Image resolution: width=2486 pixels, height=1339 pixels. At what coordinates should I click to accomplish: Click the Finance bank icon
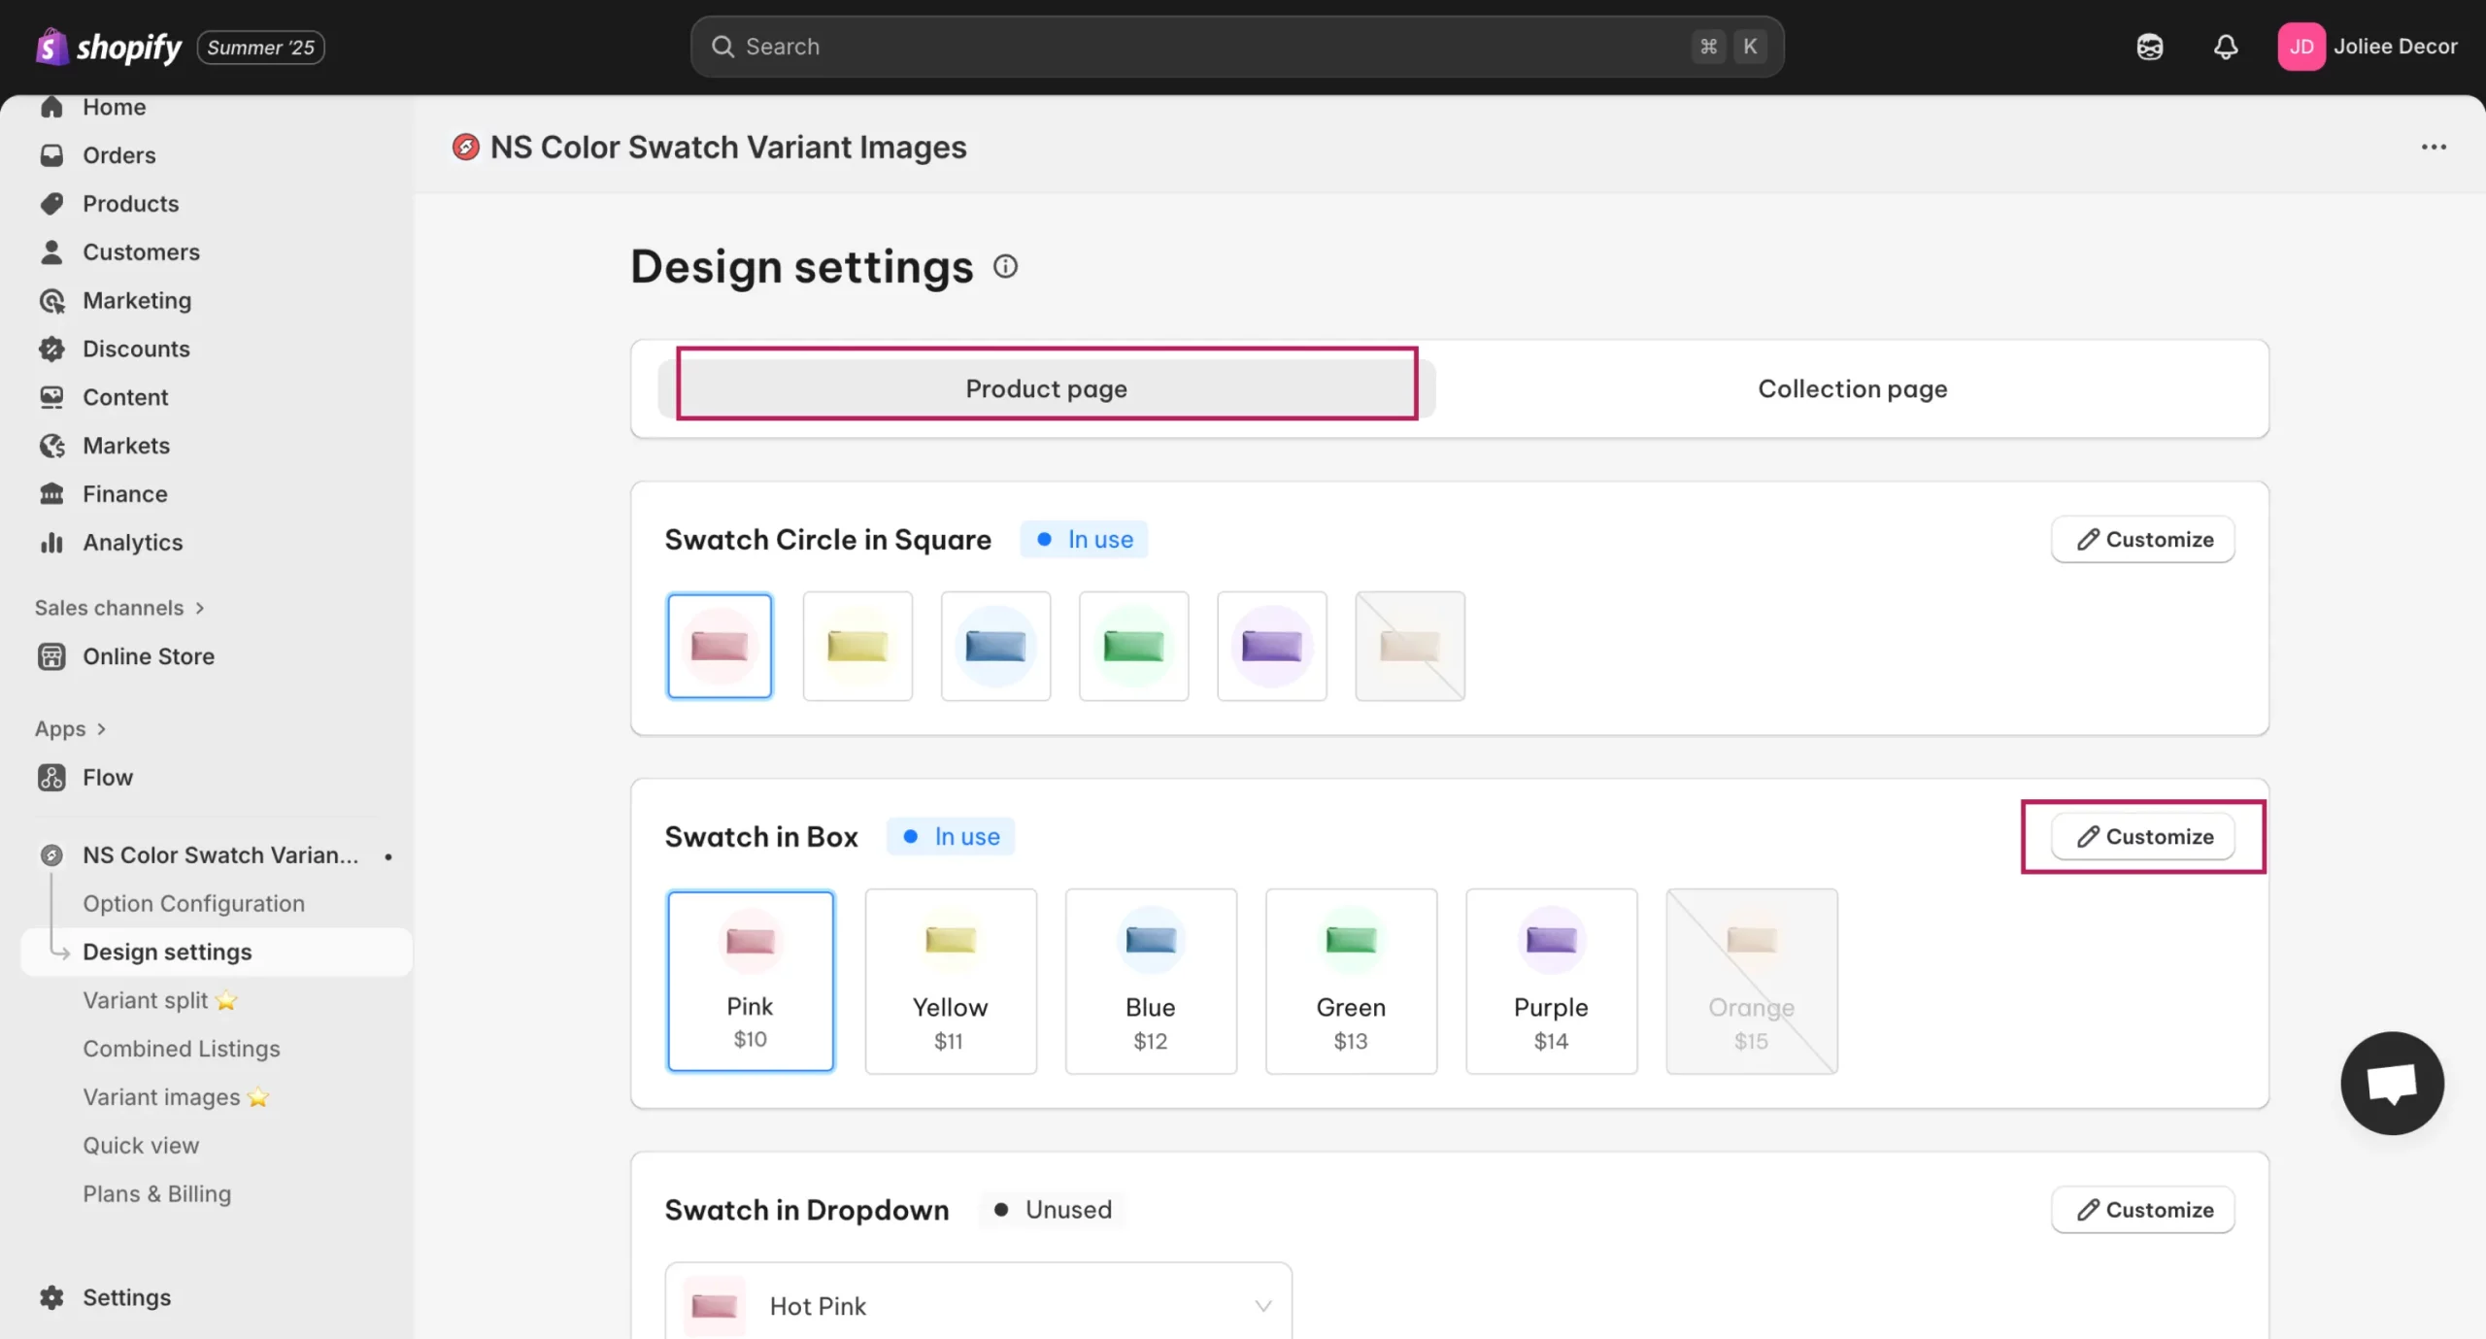pyautogui.click(x=51, y=494)
